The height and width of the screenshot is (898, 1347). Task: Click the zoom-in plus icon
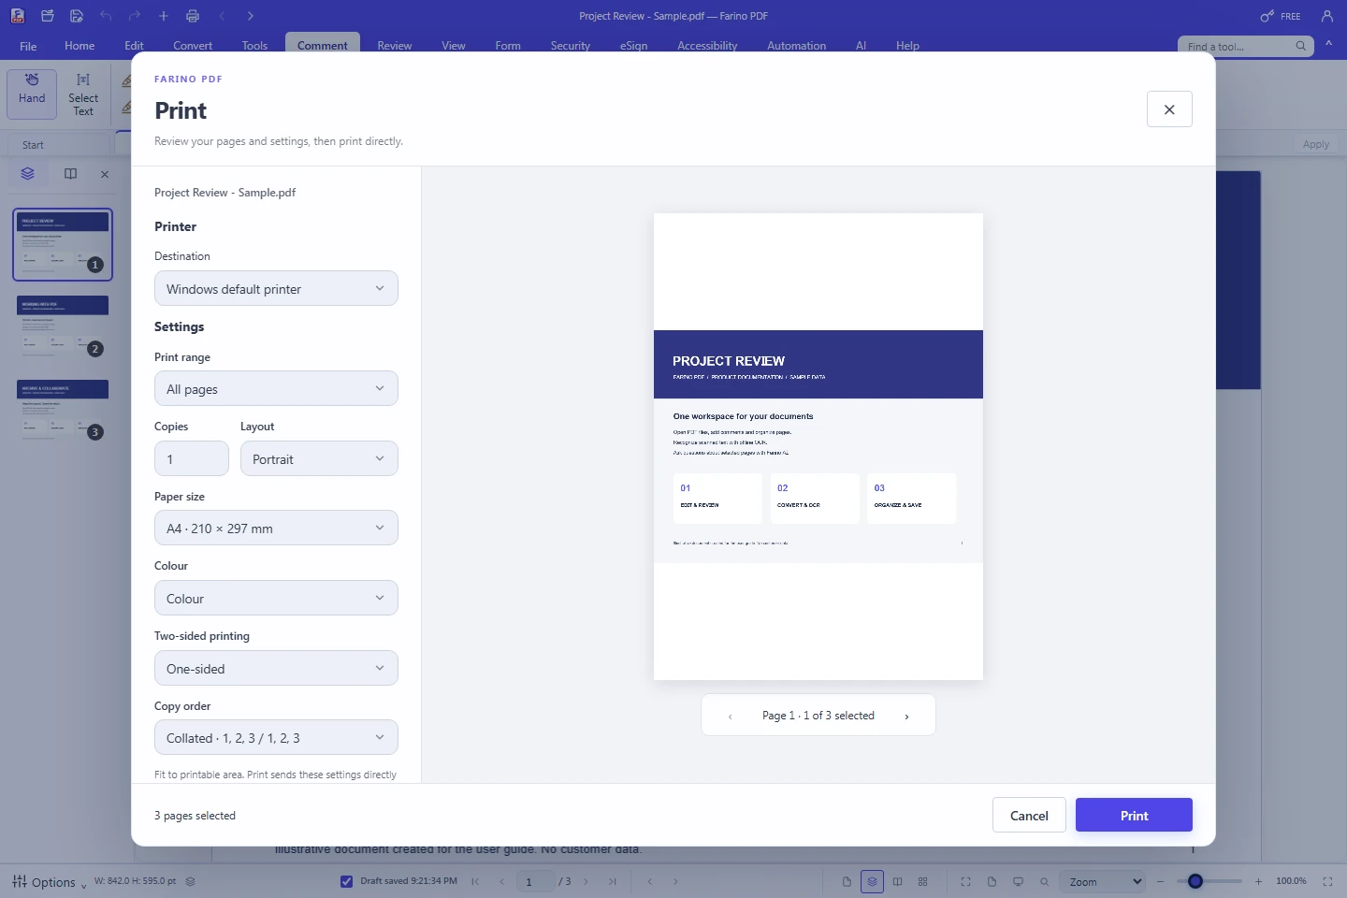coord(1258,881)
